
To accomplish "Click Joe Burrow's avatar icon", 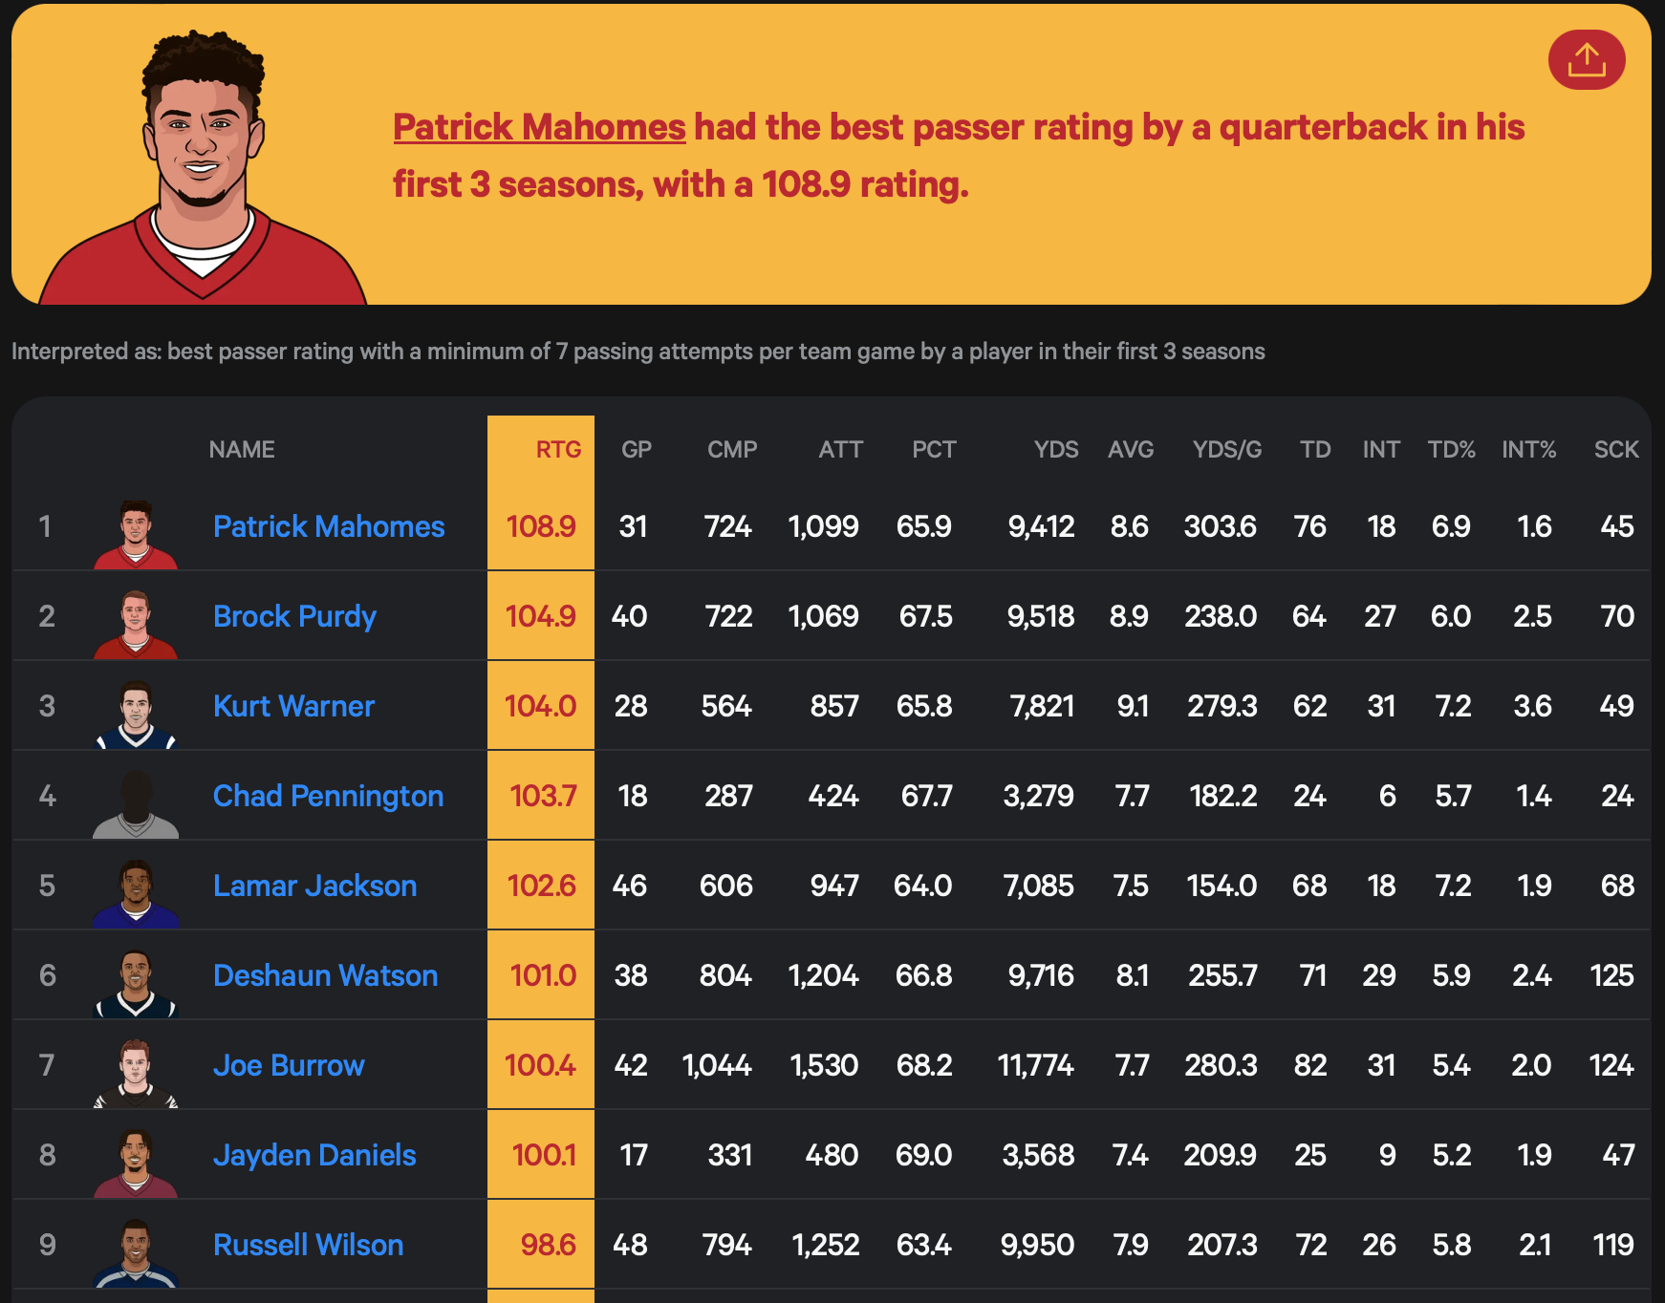I will (136, 1073).
